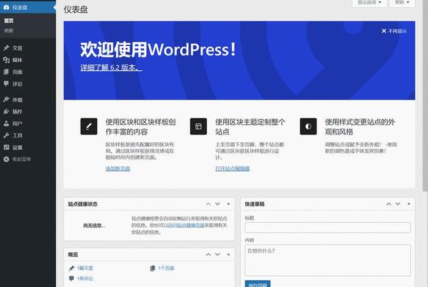Follow the 添加新页面 link
The width and height of the screenshot is (428, 287).
coord(117,169)
